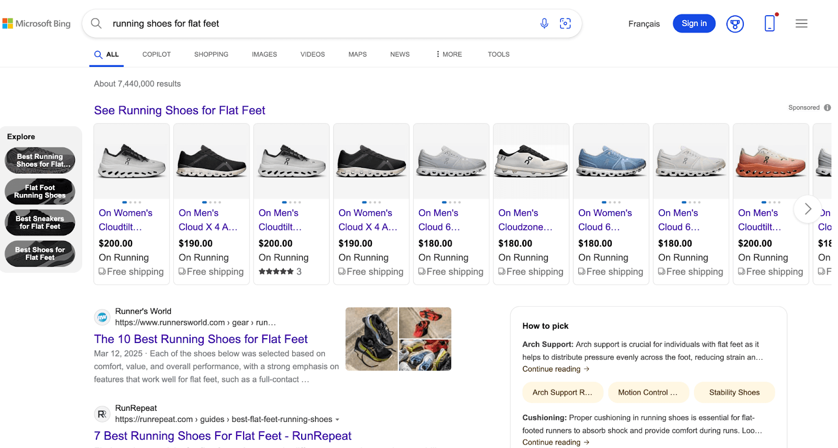The width and height of the screenshot is (838, 448).
Task: Open orange On Men's Cloudtilt shoe image
Action: [771, 161]
